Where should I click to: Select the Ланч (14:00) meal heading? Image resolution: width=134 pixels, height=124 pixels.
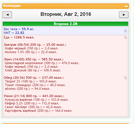coord(34,59)
